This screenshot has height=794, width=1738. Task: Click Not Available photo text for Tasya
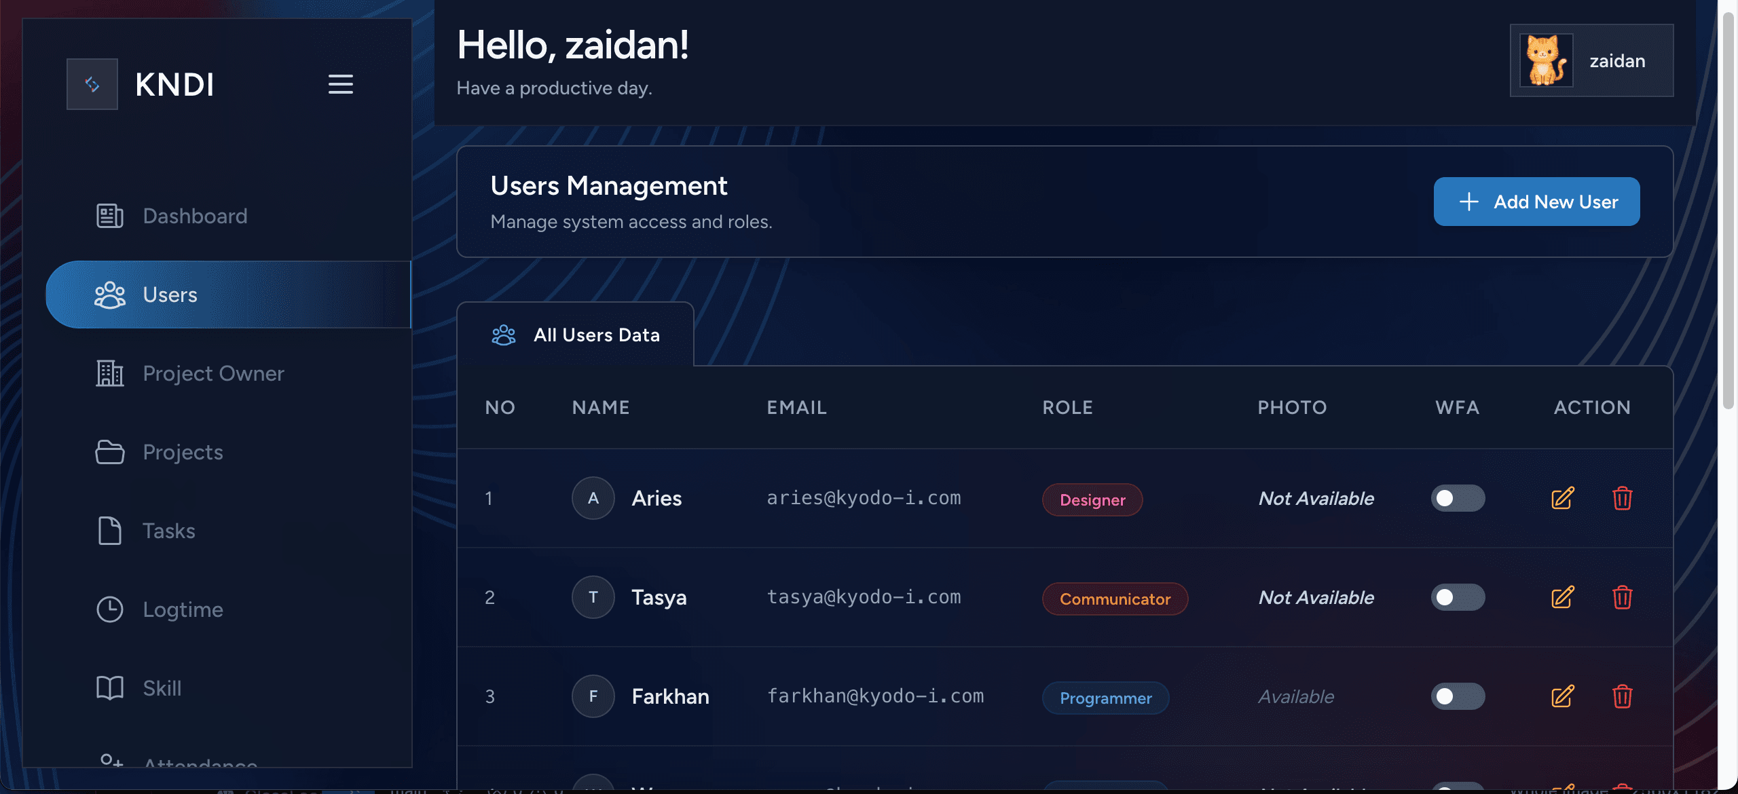1316,597
